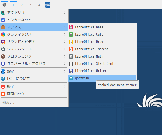Switch to workspace 1
162x135 pixels.
pos(13,5)
